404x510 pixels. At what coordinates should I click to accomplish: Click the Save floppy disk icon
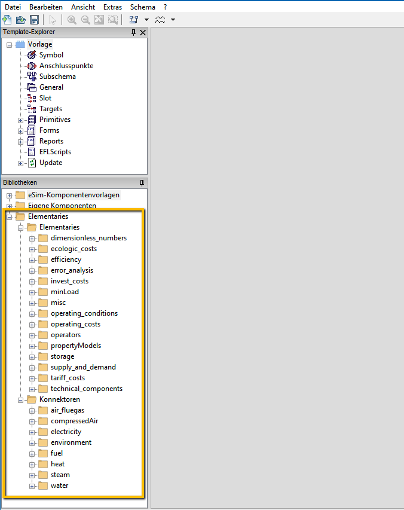34,20
